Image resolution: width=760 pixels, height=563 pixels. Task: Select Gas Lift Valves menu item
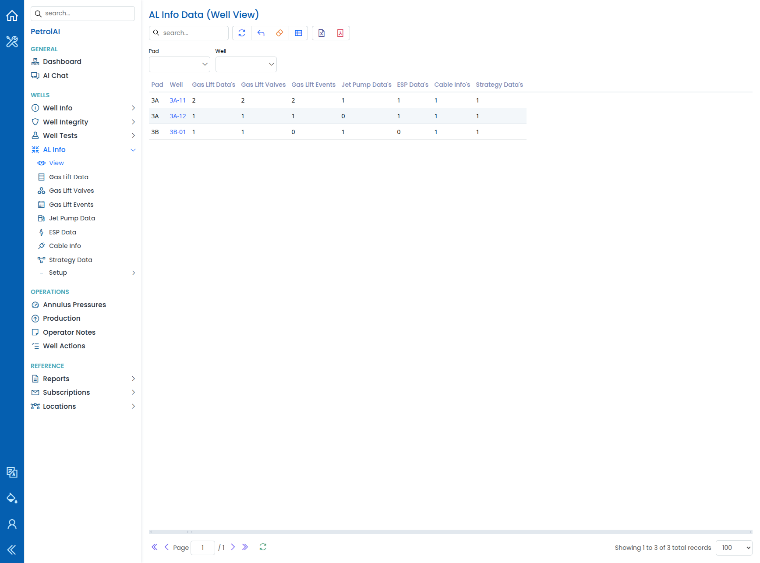(x=71, y=191)
